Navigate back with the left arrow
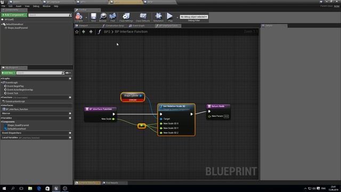Image resolution: width=341 pixels, height=192 pixels. pyautogui.click(x=84, y=32)
